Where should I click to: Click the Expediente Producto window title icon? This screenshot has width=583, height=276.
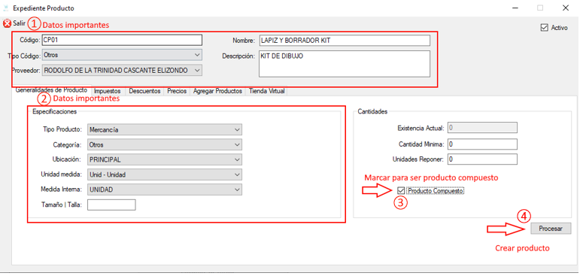coord(5,8)
